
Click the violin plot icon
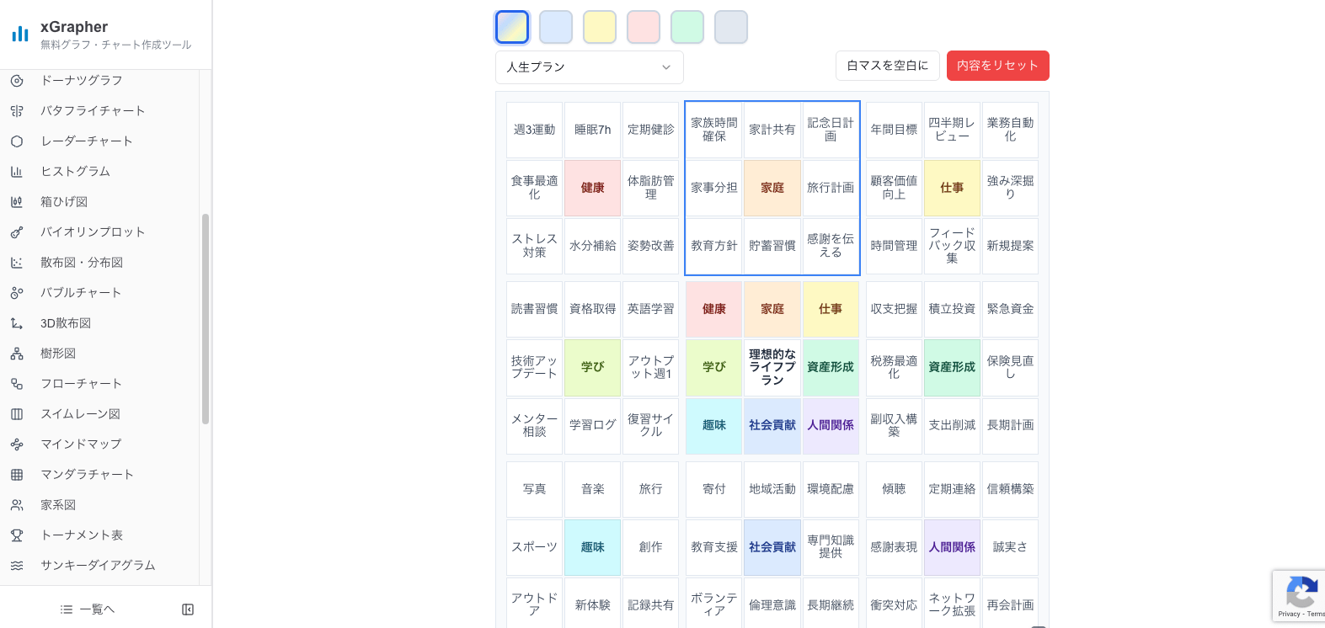pos(17,232)
